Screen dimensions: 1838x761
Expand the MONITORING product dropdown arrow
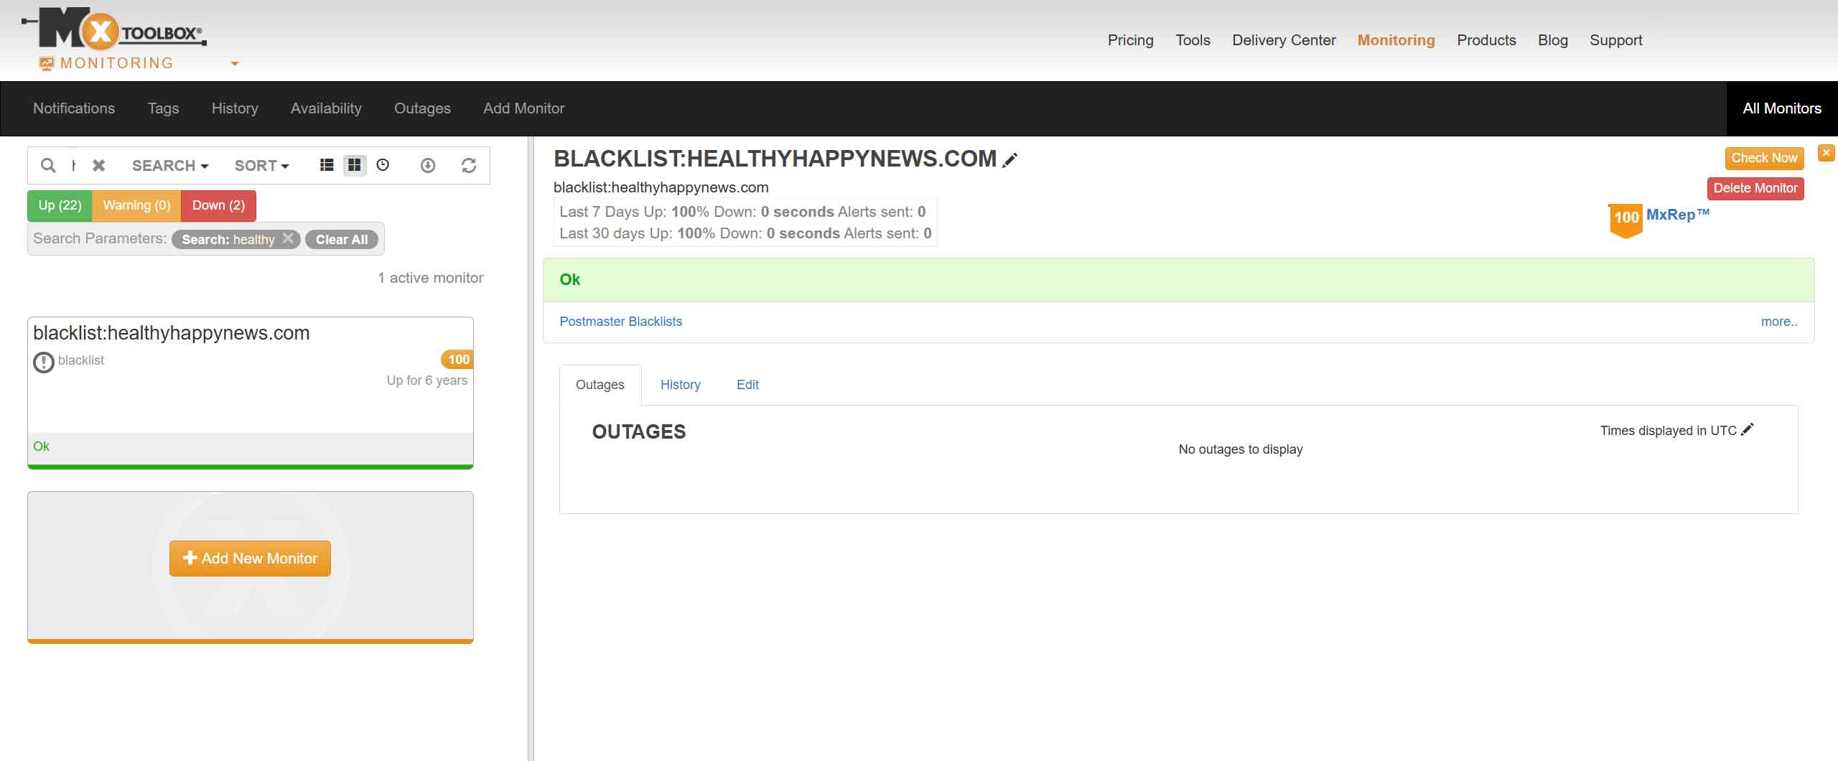point(234,64)
